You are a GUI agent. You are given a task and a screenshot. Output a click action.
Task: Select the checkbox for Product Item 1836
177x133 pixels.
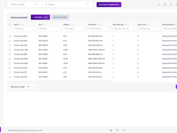tap(10, 59)
